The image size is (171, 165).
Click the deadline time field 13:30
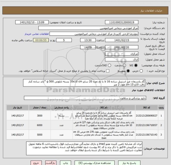(88, 40)
